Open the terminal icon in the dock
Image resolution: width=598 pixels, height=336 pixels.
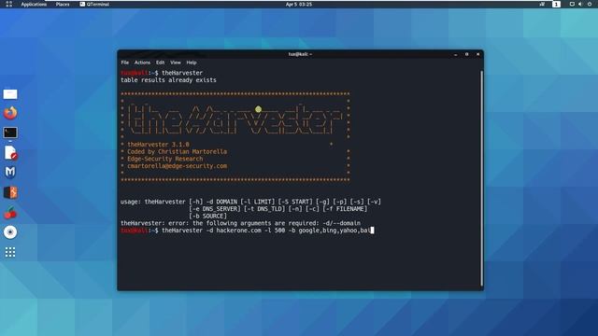10,133
